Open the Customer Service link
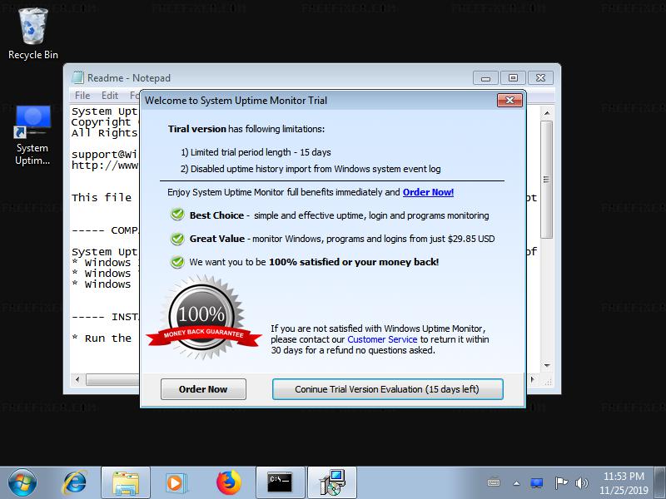Image resolution: width=666 pixels, height=499 pixels. [382, 339]
